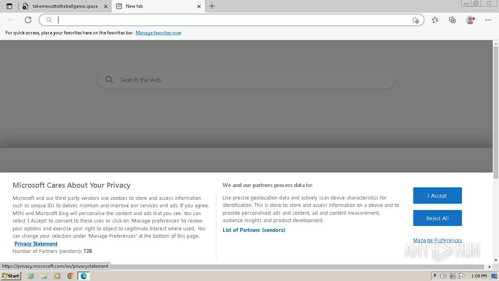The height and width of the screenshot is (281, 499).
Task: Open List of Partners (vendors) link
Action: coord(254,230)
